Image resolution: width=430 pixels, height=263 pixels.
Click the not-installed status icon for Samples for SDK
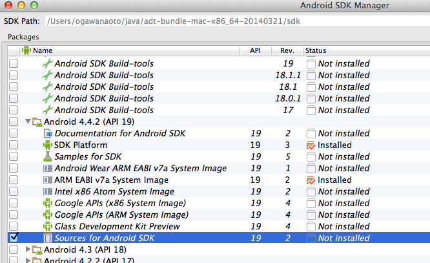[x=311, y=157]
